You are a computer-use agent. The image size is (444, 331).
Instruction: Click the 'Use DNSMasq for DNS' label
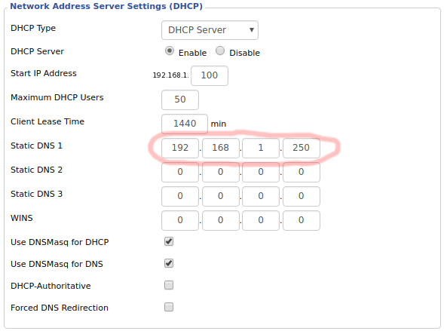[57, 264]
